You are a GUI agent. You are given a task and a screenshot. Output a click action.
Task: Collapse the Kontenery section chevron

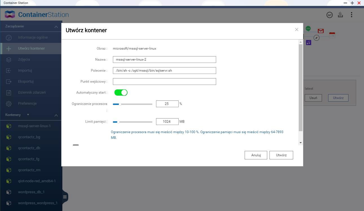(x=56, y=115)
